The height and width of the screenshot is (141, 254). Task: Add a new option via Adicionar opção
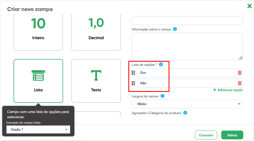(x=228, y=90)
